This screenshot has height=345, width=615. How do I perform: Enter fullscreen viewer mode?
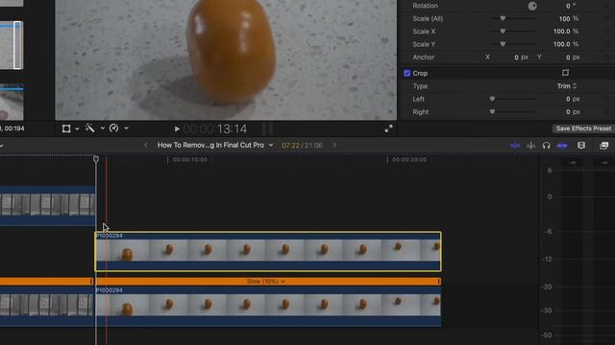point(388,128)
